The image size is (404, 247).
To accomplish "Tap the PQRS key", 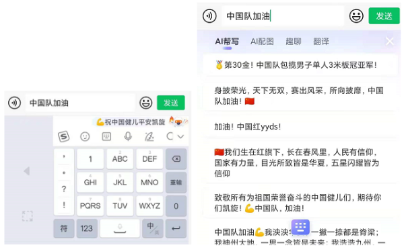I will (x=90, y=206).
